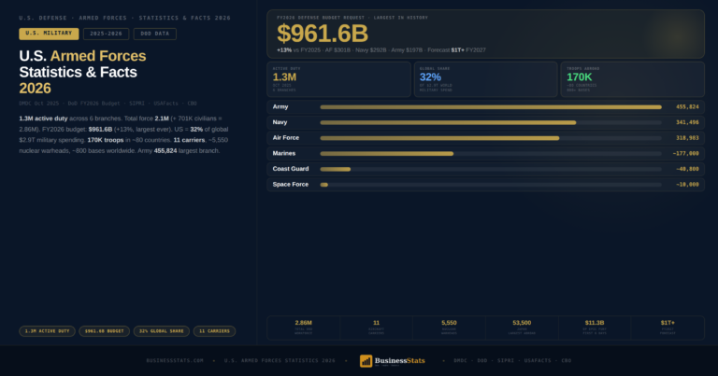The width and height of the screenshot is (718, 376).
Task: Click the FY2026 DEFENSE BUDGET REQUEST caption
Action: [352, 18]
